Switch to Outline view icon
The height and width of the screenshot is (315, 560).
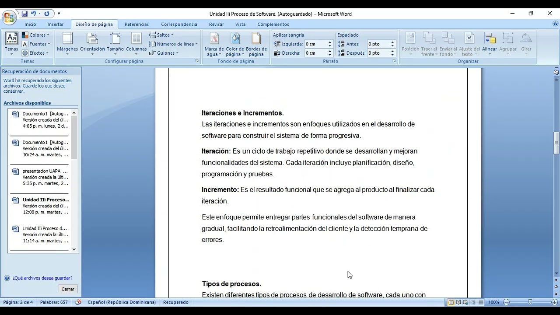473,302
